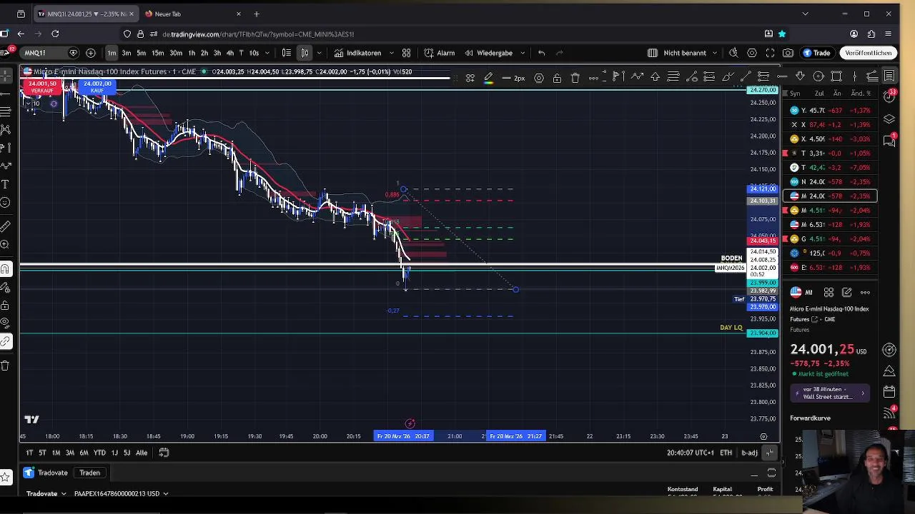Toggle fullscreen mode
Image resolution: width=915 pixels, height=514 pixels.
pyautogui.click(x=770, y=53)
